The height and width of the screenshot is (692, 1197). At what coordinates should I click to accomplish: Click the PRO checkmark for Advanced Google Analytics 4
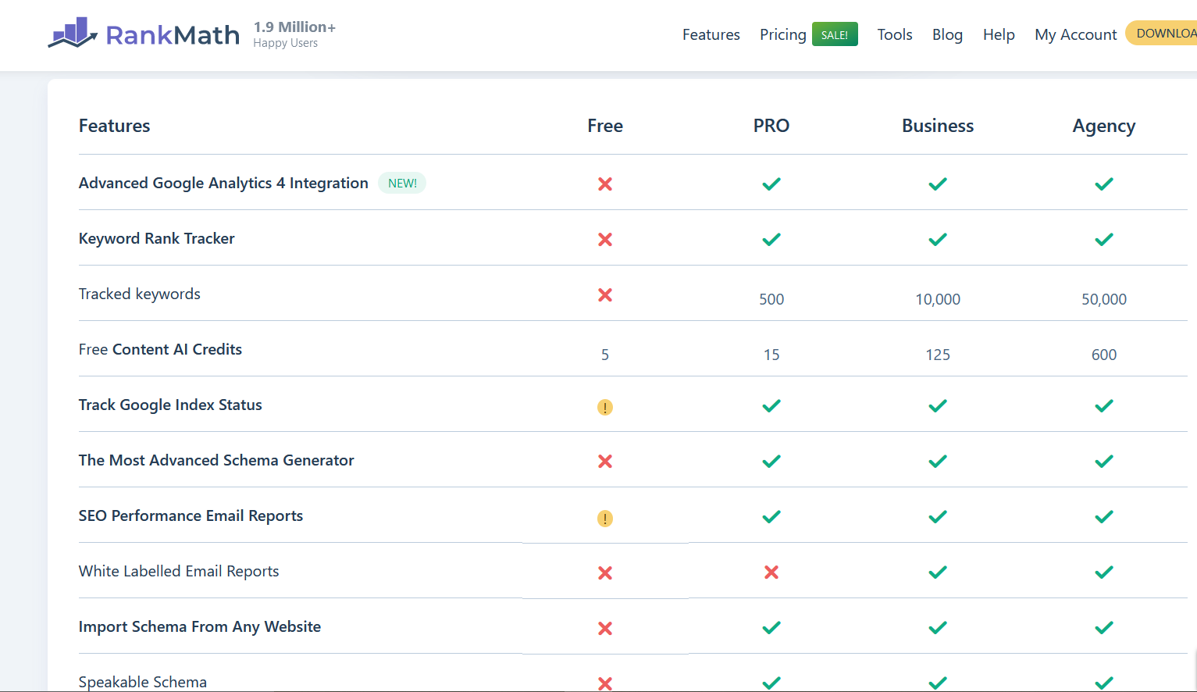(x=771, y=184)
